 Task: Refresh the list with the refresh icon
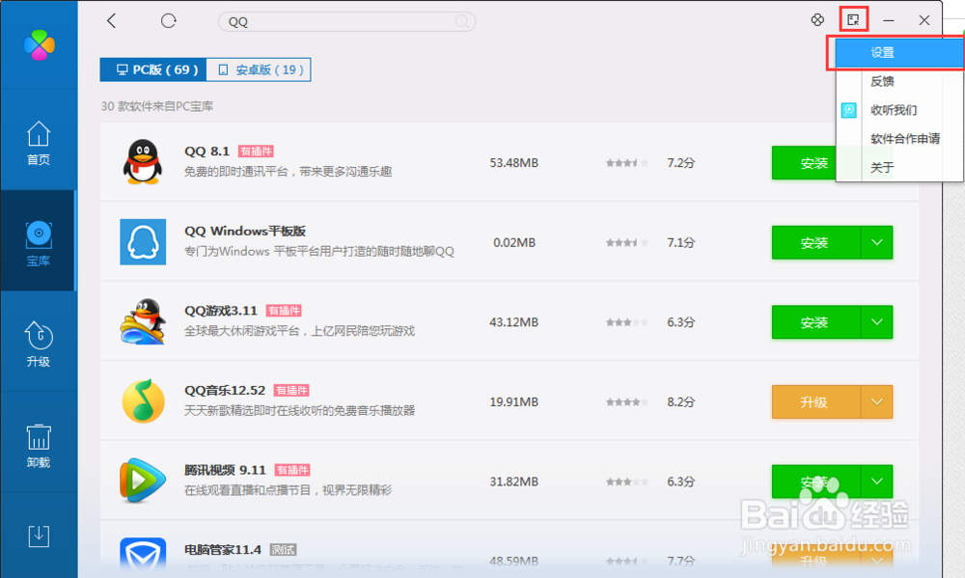click(168, 20)
